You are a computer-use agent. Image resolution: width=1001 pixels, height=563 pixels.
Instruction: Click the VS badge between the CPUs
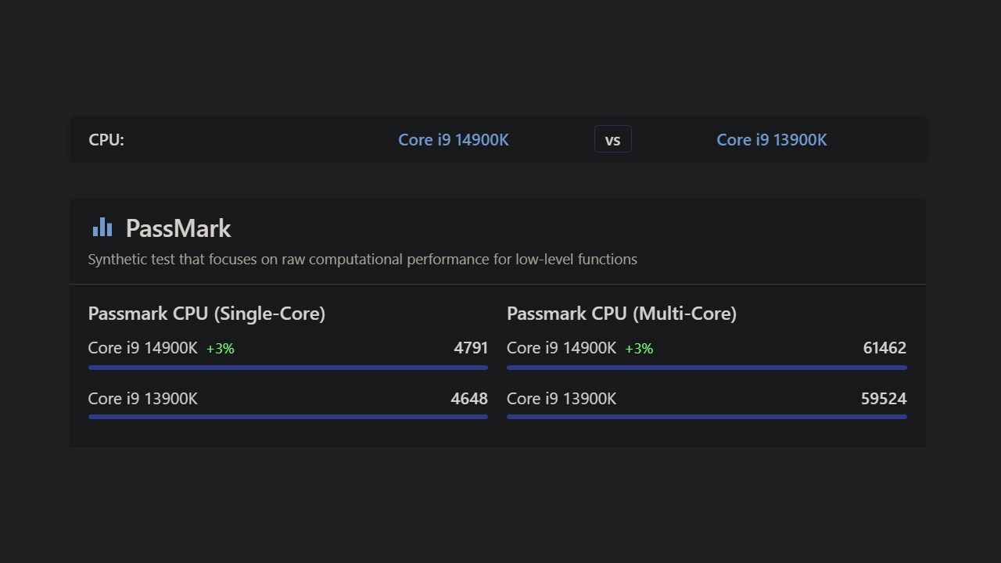(612, 138)
